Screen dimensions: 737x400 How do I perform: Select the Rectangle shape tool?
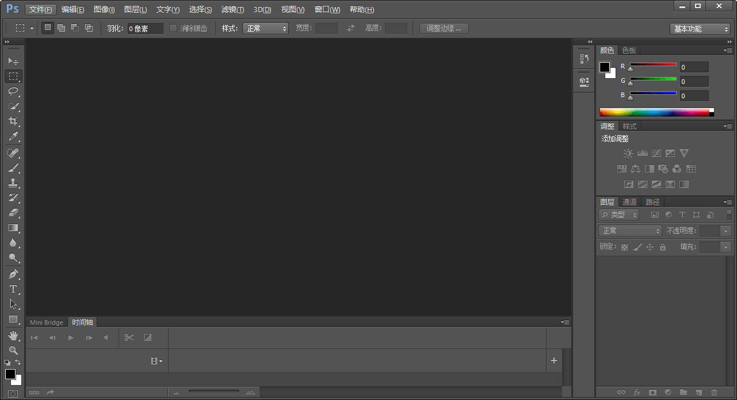pos(13,319)
